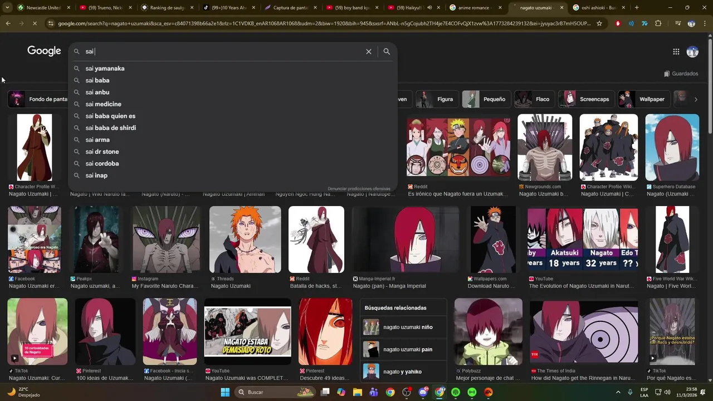Stop loading the page in the browser toolbar
713x401 pixels.
pos(35,23)
